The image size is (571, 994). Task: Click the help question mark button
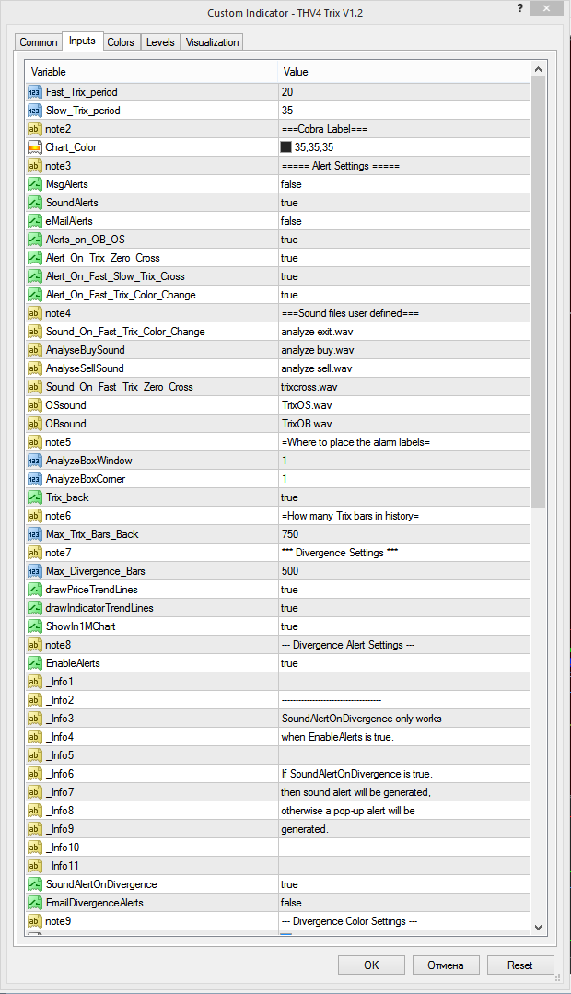tap(521, 8)
